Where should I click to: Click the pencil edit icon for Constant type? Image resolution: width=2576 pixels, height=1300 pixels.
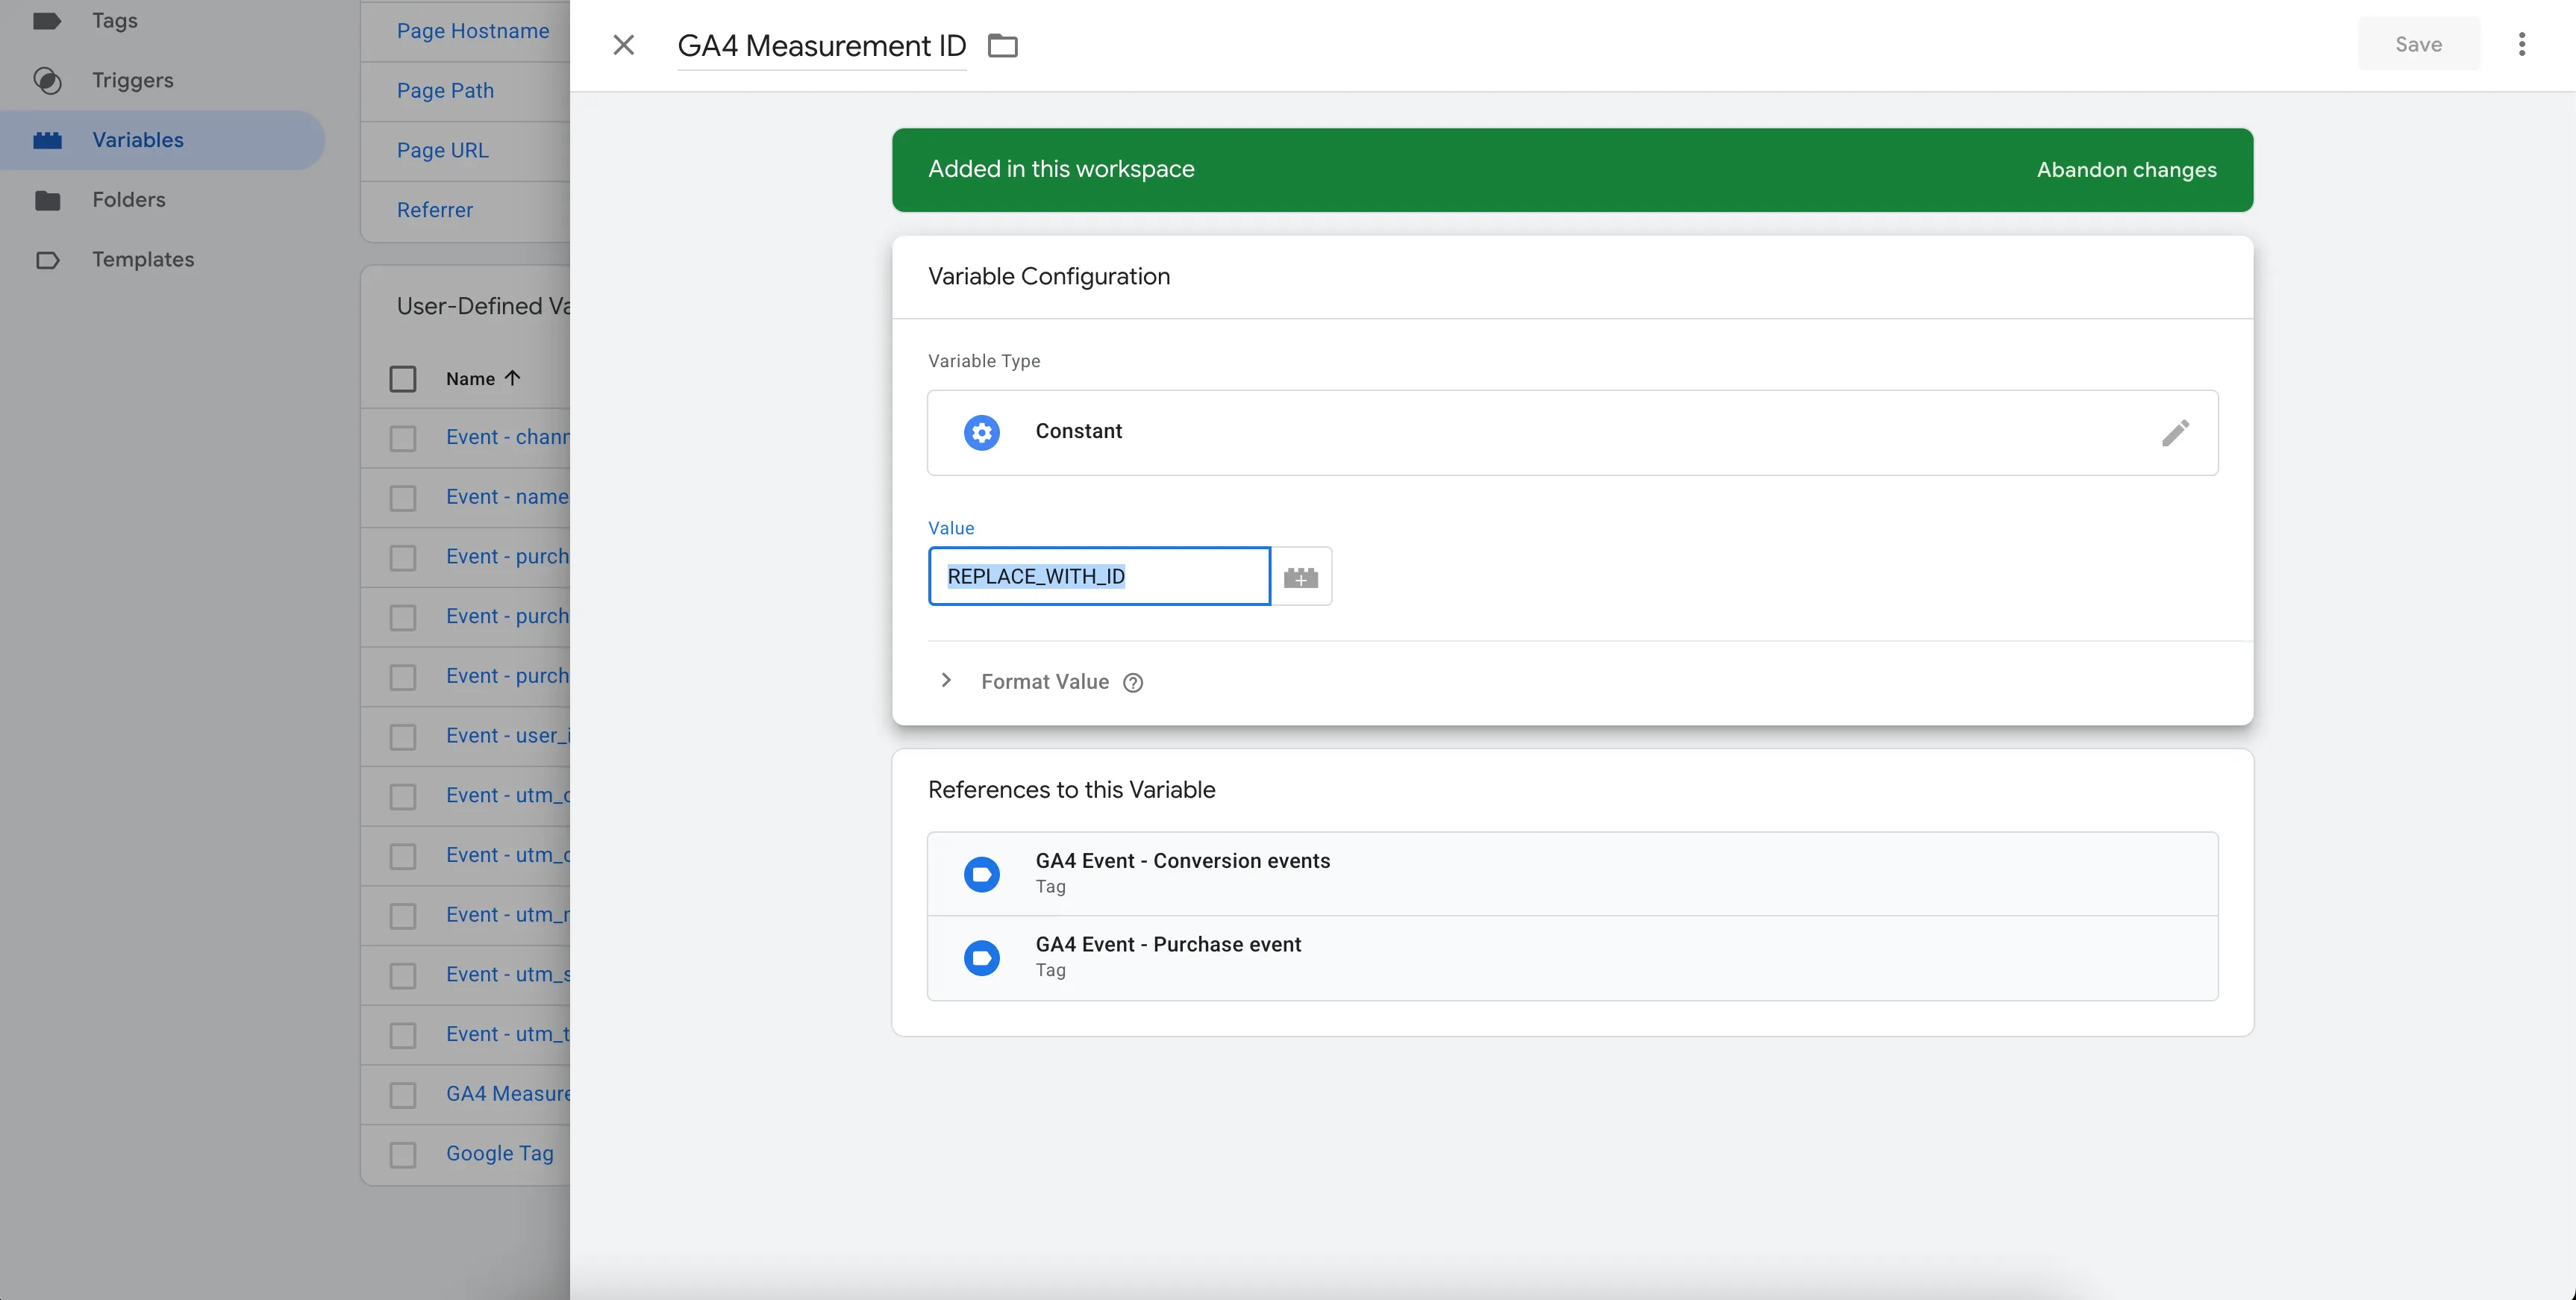pyautogui.click(x=2174, y=432)
